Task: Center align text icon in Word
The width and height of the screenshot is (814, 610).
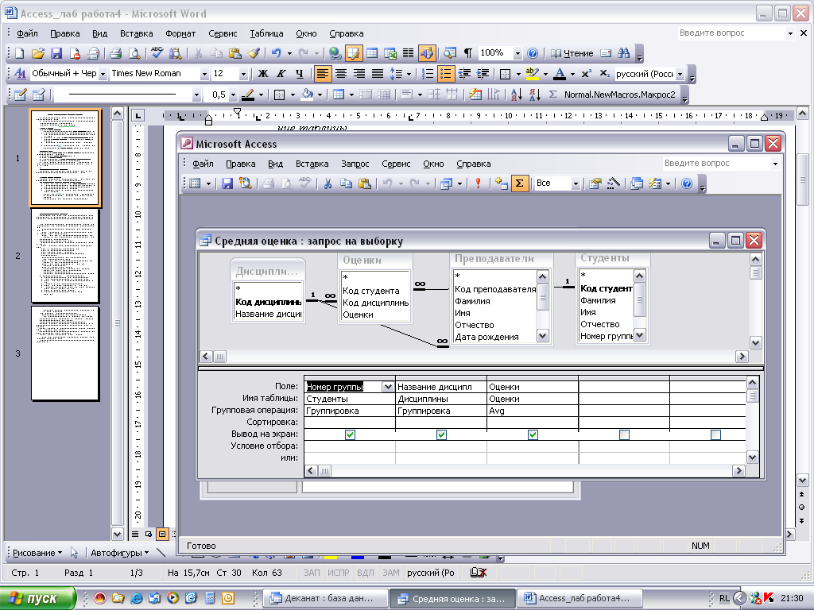Action: pos(340,74)
